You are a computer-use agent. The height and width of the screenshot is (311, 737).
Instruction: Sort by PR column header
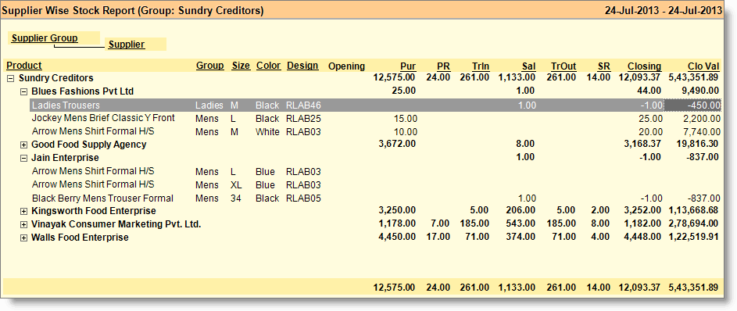443,66
